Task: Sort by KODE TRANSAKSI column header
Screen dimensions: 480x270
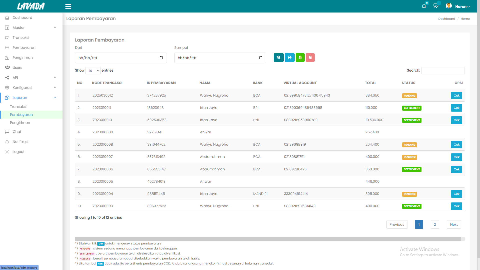Action: tap(107, 83)
